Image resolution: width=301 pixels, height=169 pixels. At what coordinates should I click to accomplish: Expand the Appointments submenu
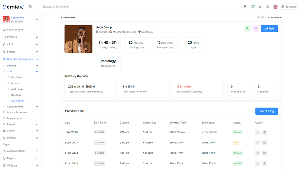[x=20, y=107]
